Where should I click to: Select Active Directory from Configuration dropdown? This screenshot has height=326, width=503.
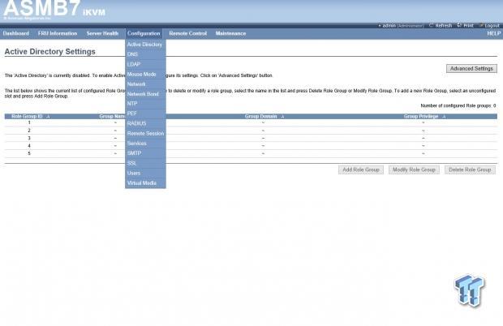tap(145, 45)
